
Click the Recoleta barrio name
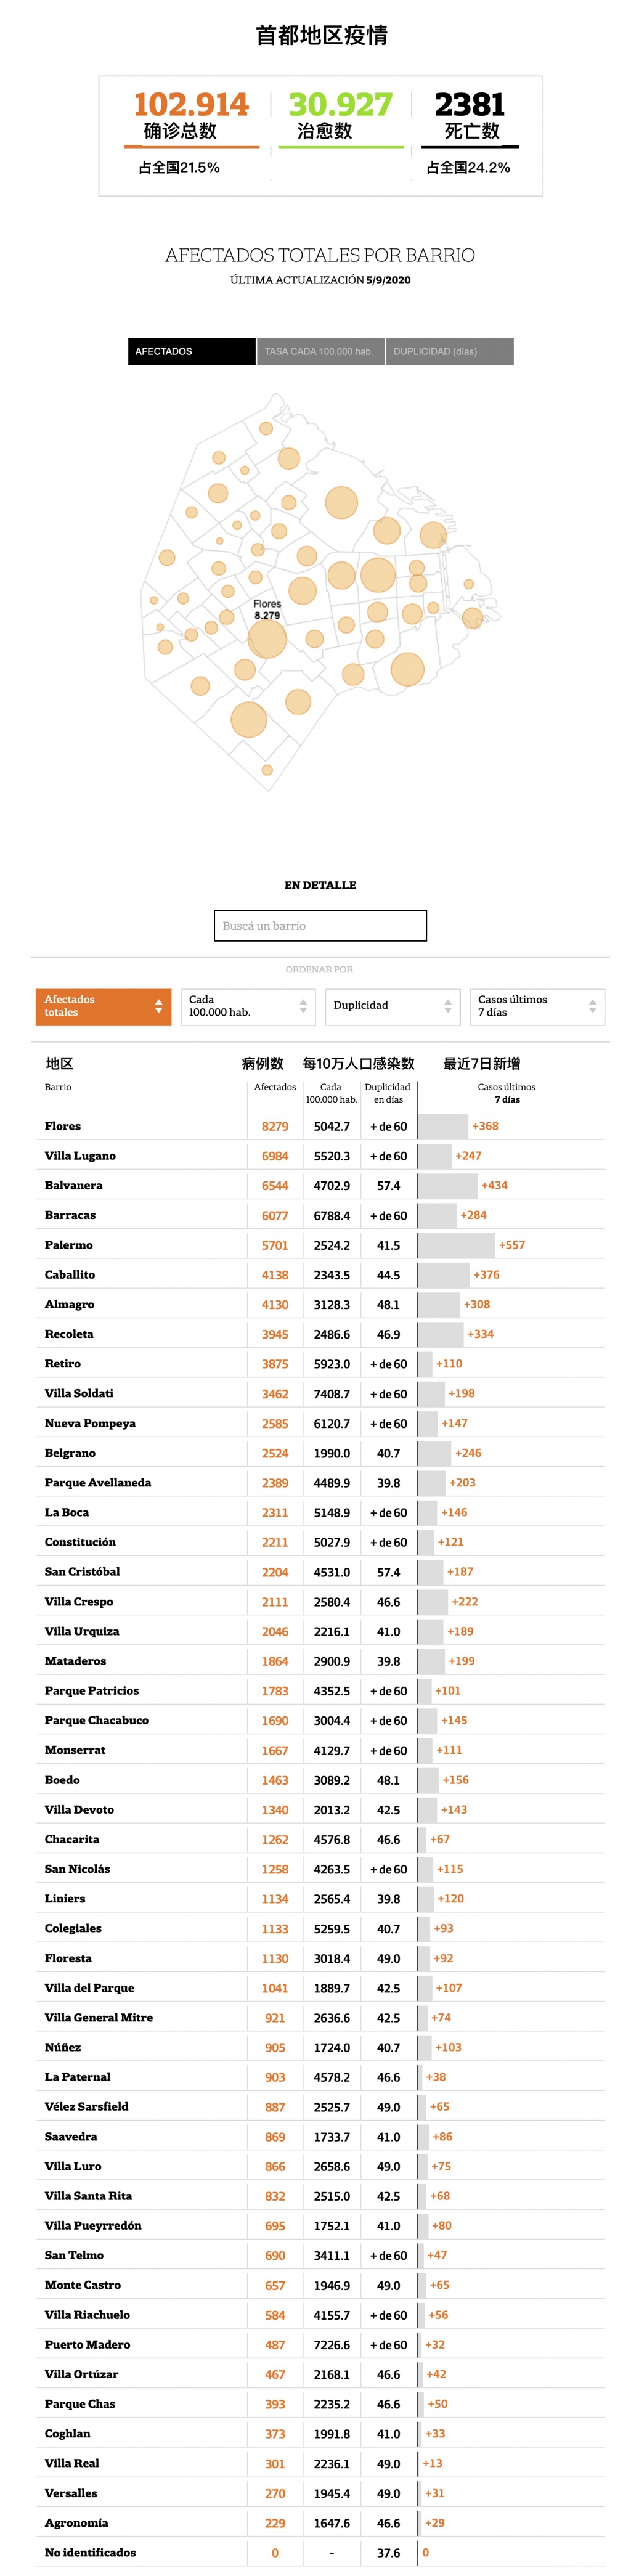(69, 1334)
